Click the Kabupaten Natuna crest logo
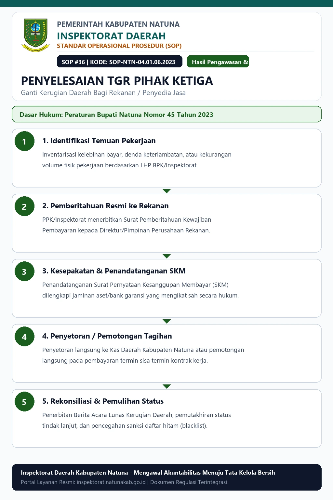333x500 pixels. 35,35
